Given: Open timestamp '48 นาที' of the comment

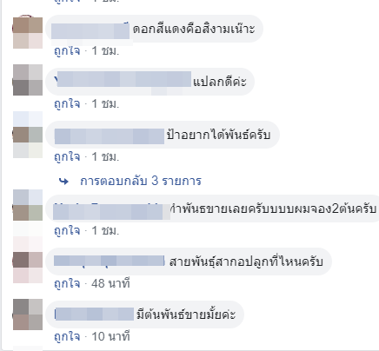Looking at the screenshot, I should click(x=110, y=283).
